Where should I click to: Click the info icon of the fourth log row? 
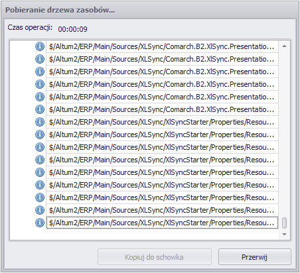[40, 84]
